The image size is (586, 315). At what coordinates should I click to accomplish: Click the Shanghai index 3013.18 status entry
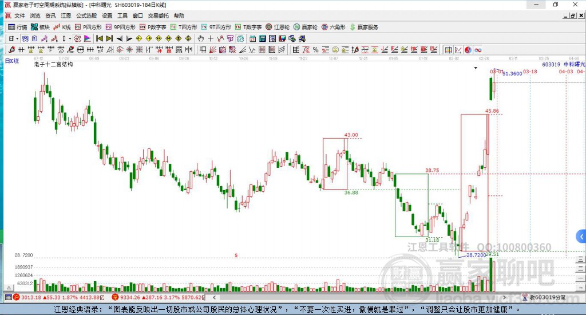click(x=58, y=297)
